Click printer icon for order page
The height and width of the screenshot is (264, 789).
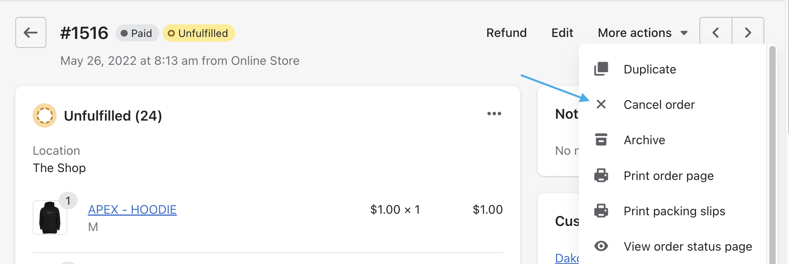[x=601, y=176]
